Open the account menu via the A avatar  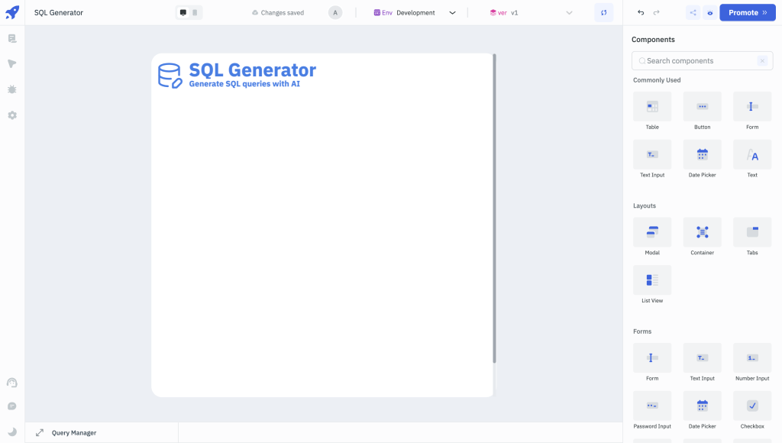[x=335, y=12]
